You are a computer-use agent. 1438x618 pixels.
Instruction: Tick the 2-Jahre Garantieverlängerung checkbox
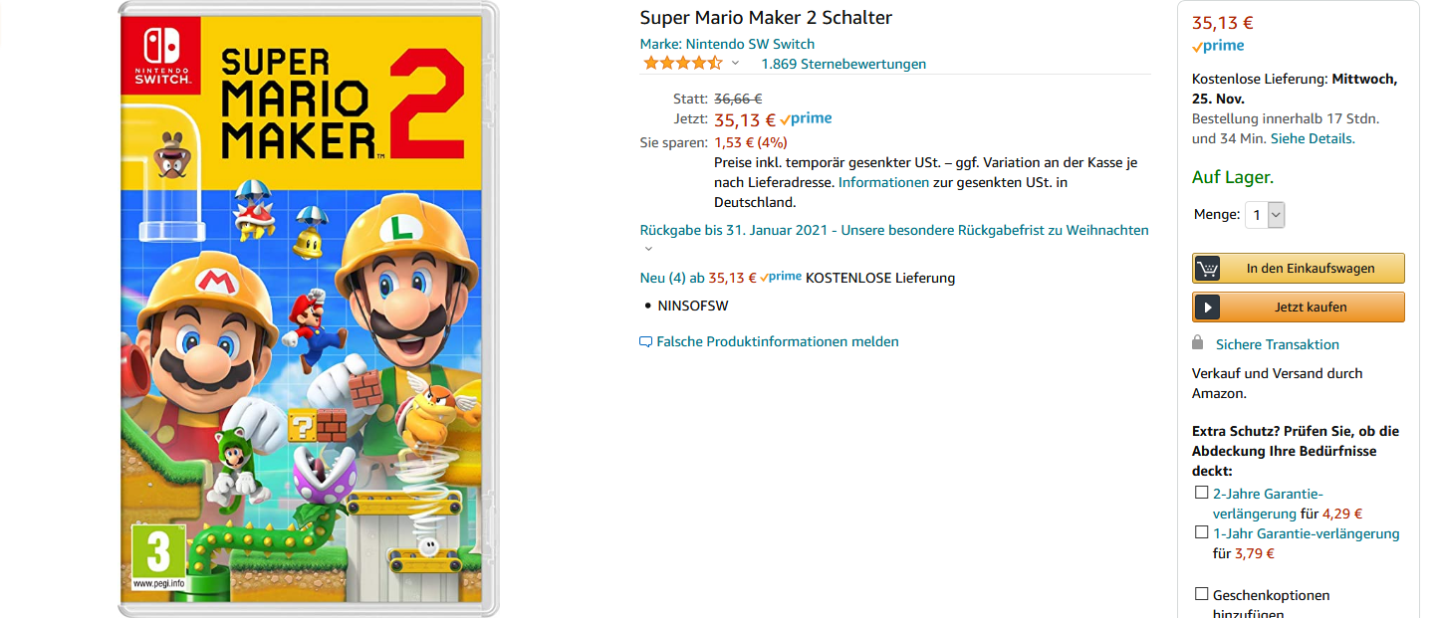point(1201,492)
